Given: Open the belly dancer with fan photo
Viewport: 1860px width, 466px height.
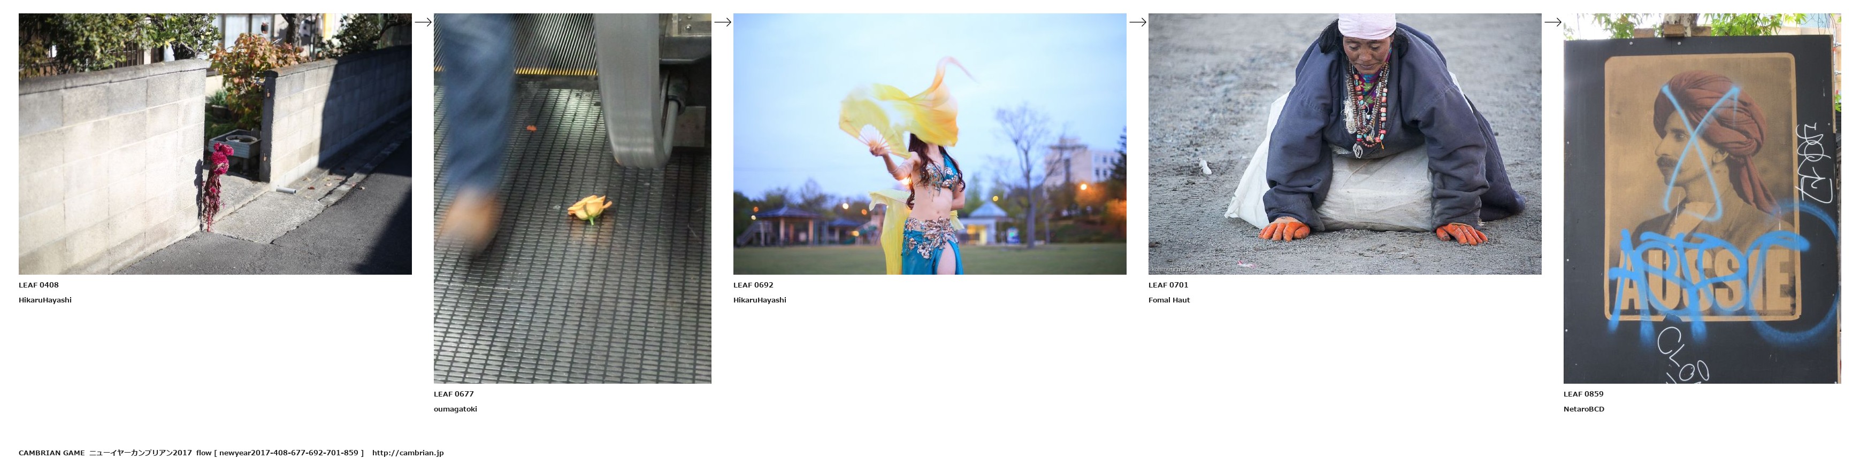Looking at the screenshot, I should coord(929,144).
